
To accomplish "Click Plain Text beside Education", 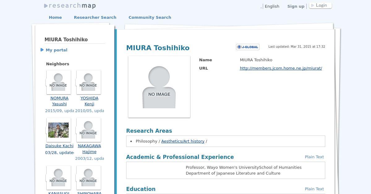I will pyautogui.click(x=314, y=189).
